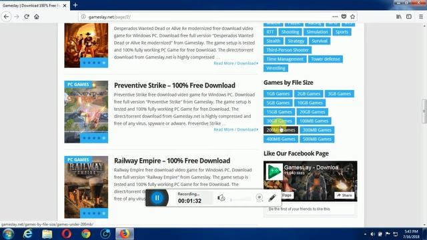Screen dimensions: 427x240
Task: Click Read More for Preventive Strike
Action: (x=236, y=129)
